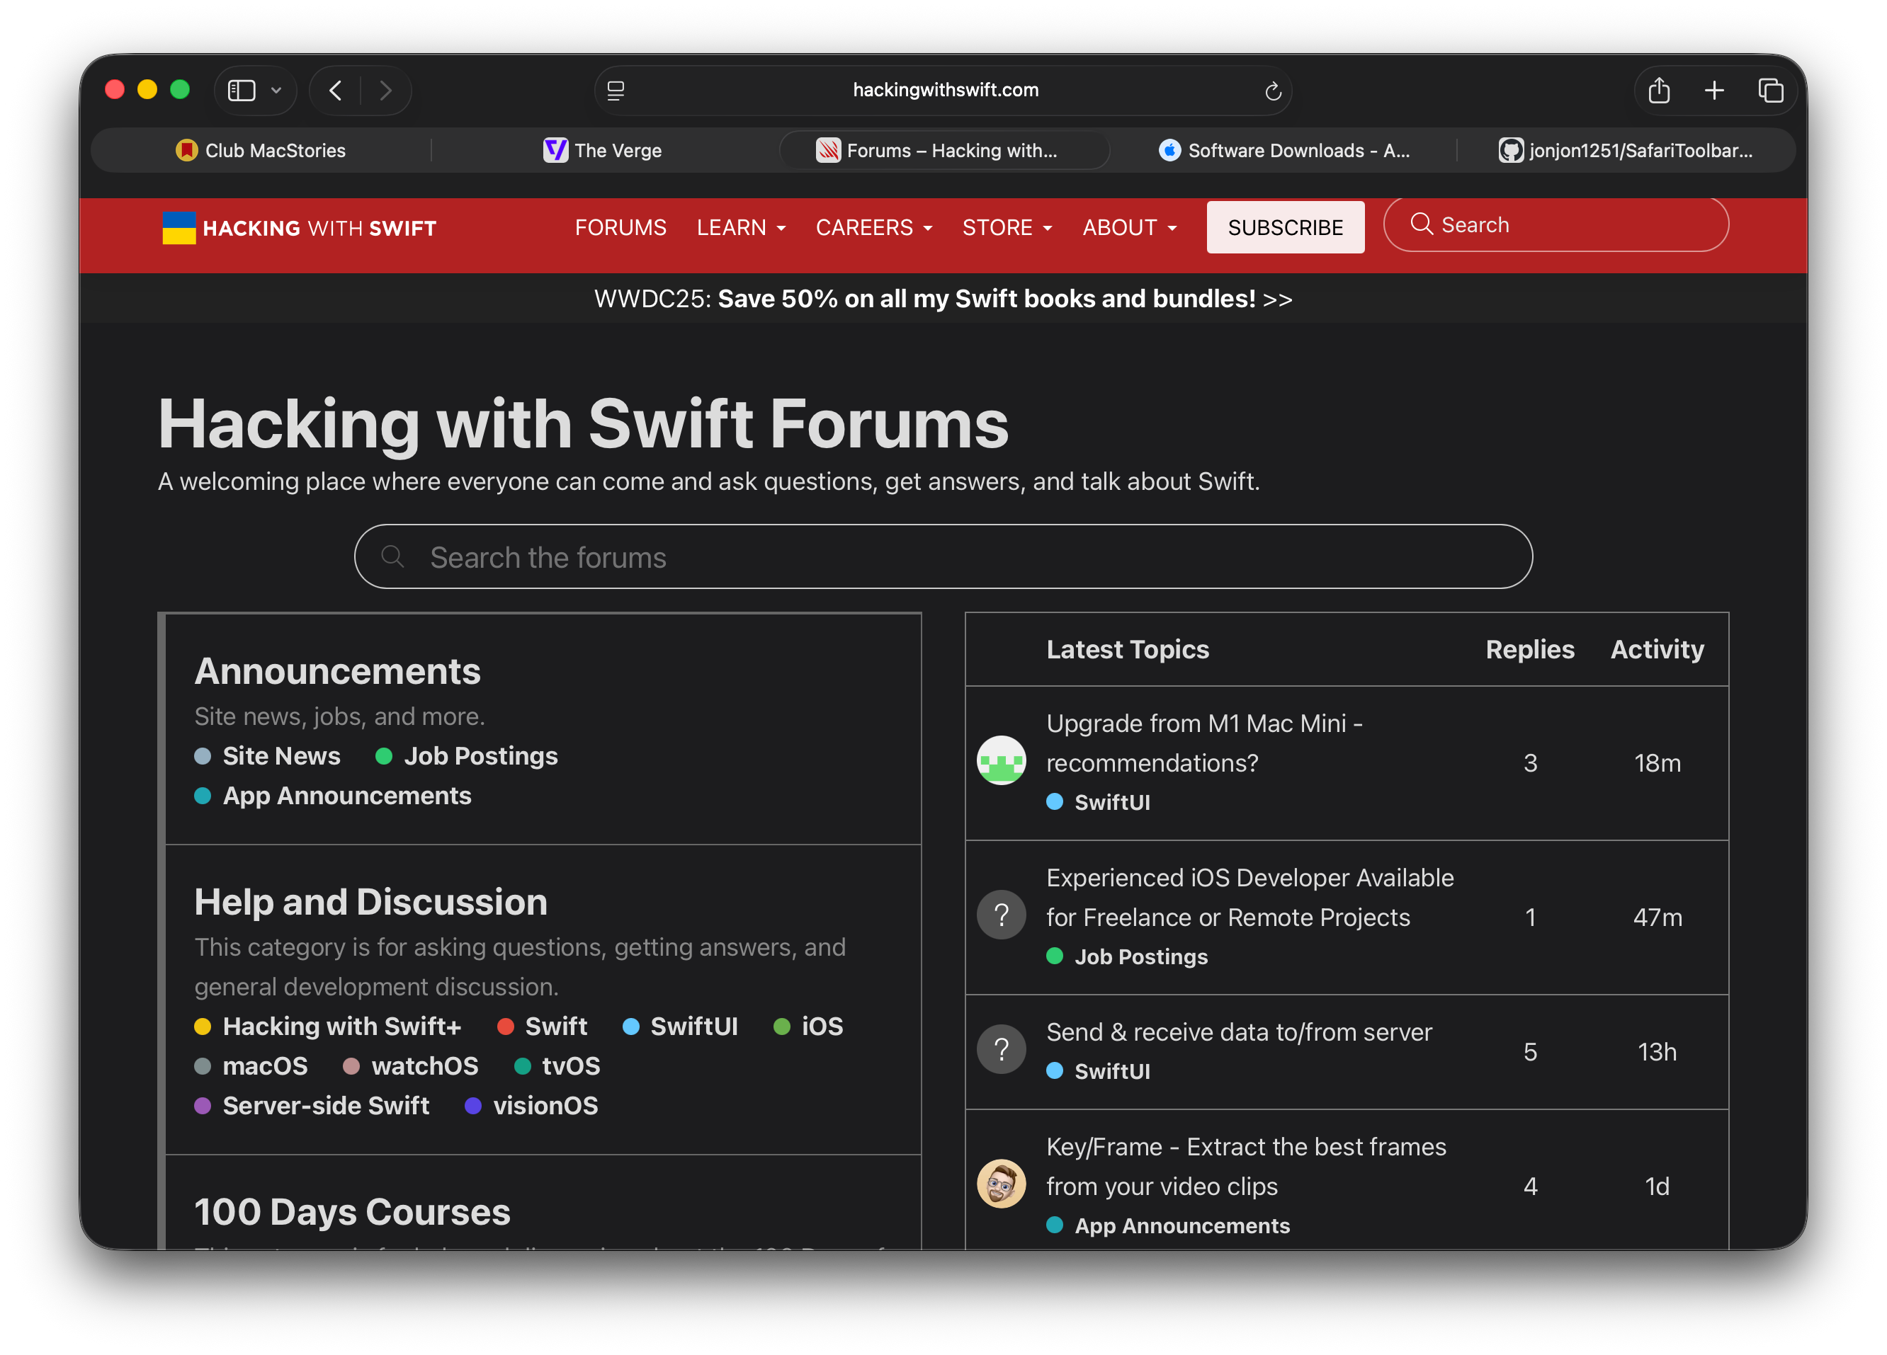Click the 47m activity time

click(1657, 917)
